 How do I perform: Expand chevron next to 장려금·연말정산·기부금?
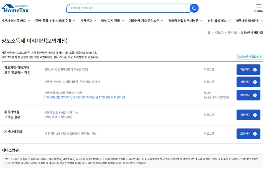point(201,21)
